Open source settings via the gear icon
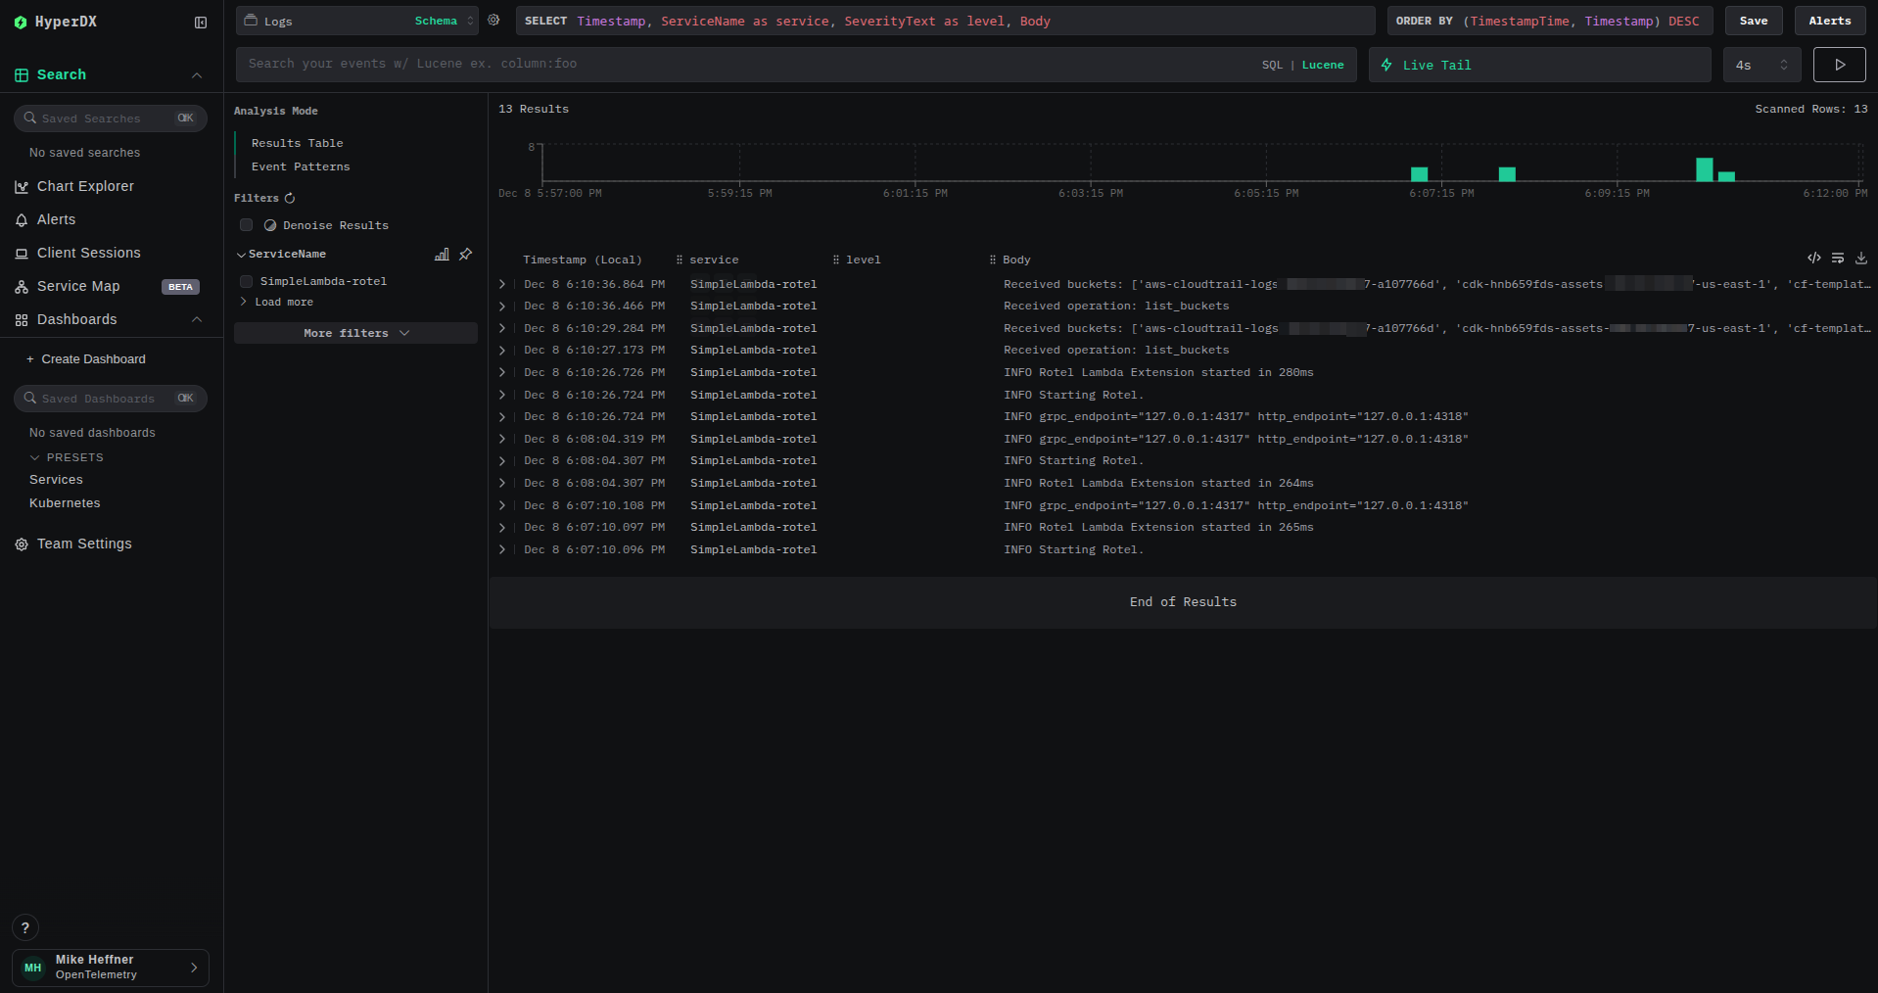The image size is (1878, 993). 493,20
